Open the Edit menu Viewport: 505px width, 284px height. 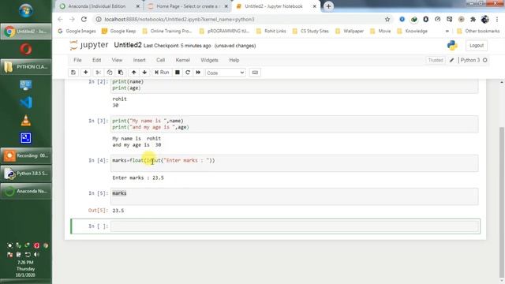96,60
